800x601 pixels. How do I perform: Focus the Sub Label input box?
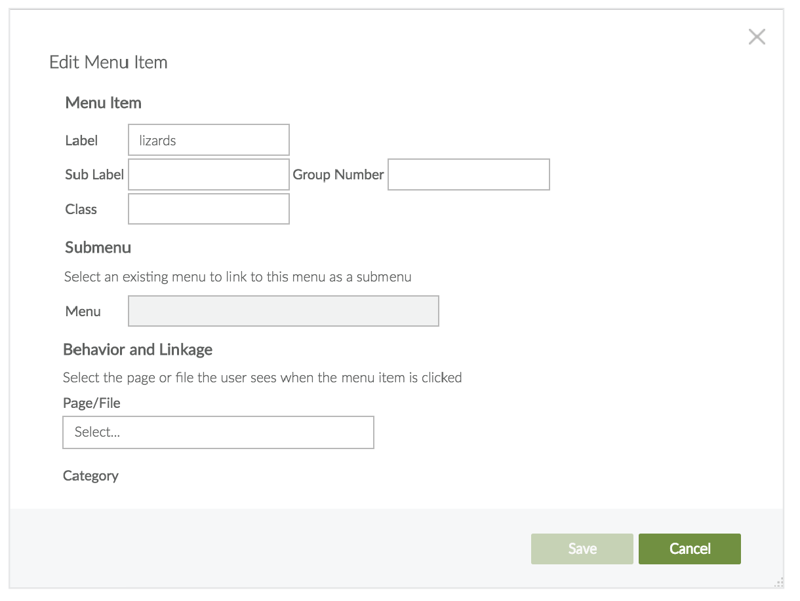209,175
